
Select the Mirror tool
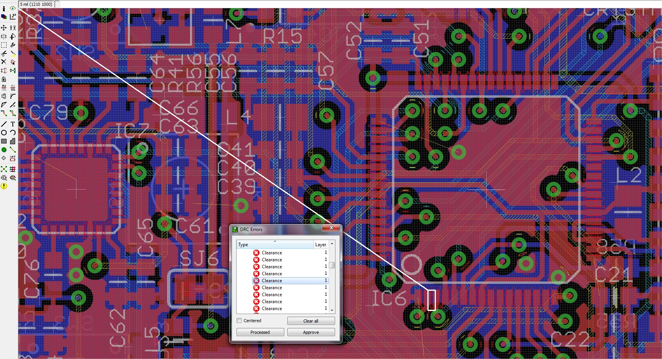3,36
